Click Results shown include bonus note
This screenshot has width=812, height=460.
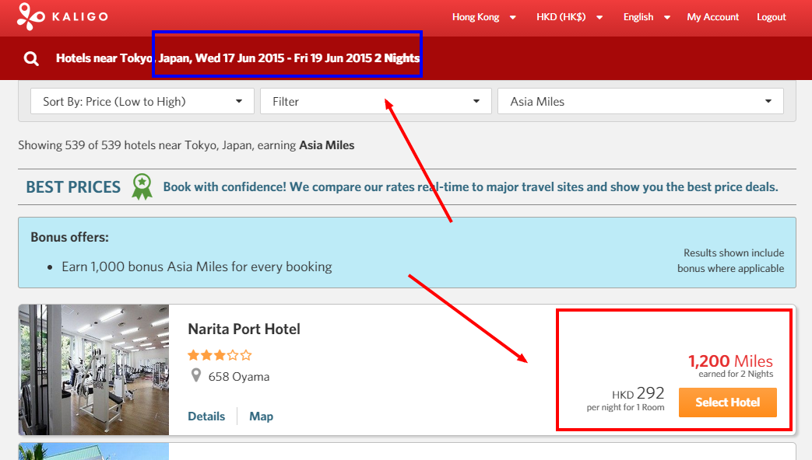coord(731,260)
